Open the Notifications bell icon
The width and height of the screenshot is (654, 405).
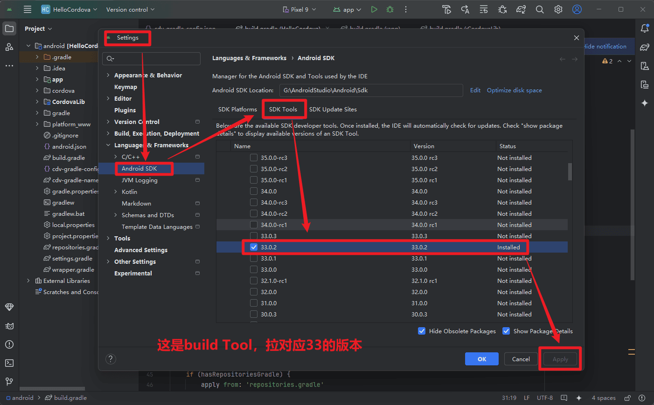[x=645, y=28]
